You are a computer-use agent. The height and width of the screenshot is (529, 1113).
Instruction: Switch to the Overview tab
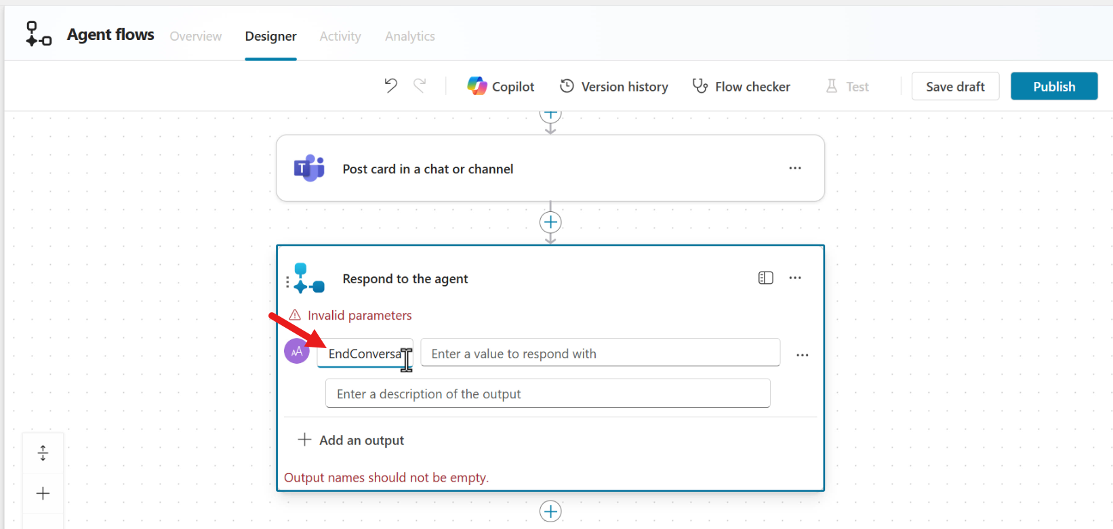click(195, 37)
